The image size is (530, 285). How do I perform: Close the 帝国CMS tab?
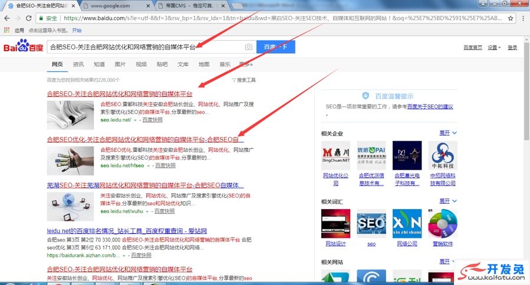[x=224, y=6]
